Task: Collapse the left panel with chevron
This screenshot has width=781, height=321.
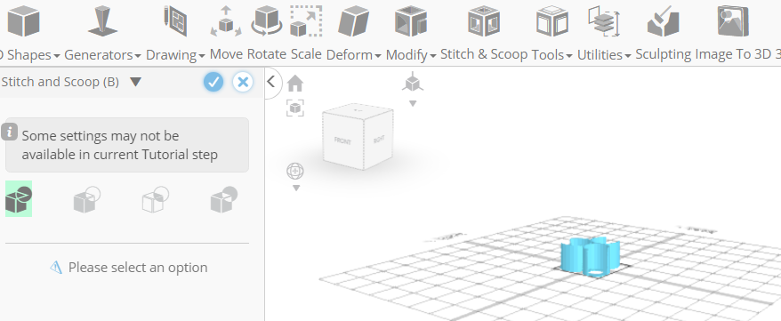Action: [271, 81]
